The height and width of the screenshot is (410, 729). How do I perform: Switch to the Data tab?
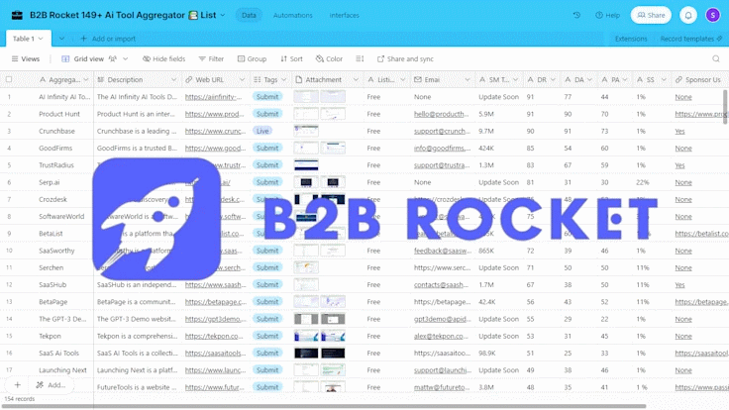pyautogui.click(x=249, y=15)
